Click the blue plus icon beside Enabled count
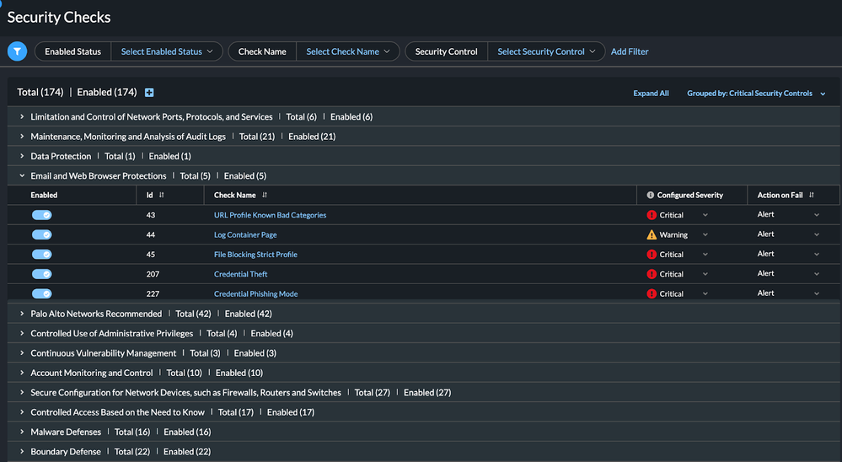This screenshot has height=462, width=842. pyautogui.click(x=149, y=93)
